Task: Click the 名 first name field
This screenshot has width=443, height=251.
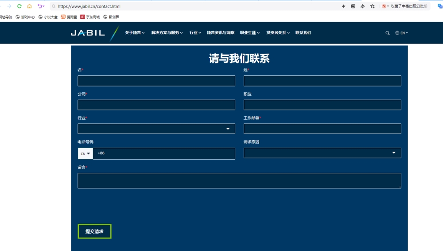Action: [x=156, y=81]
